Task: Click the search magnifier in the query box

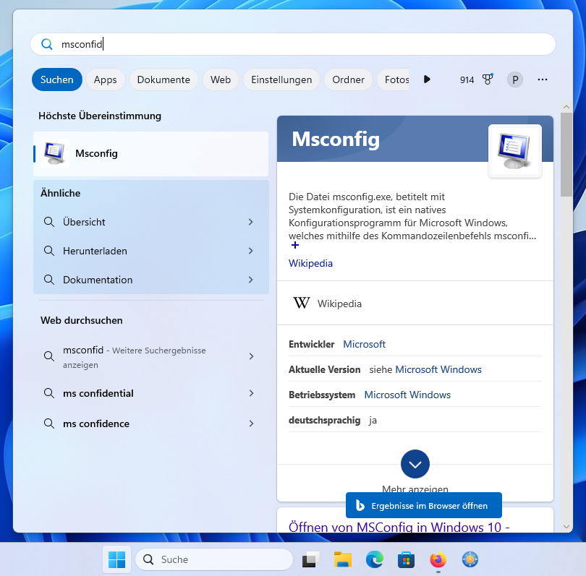Action: [x=47, y=44]
